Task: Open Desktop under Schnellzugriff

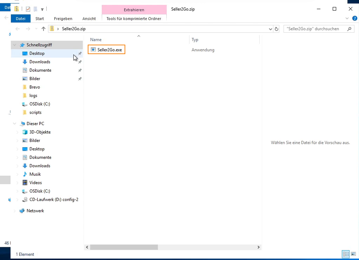Action: click(x=37, y=53)
